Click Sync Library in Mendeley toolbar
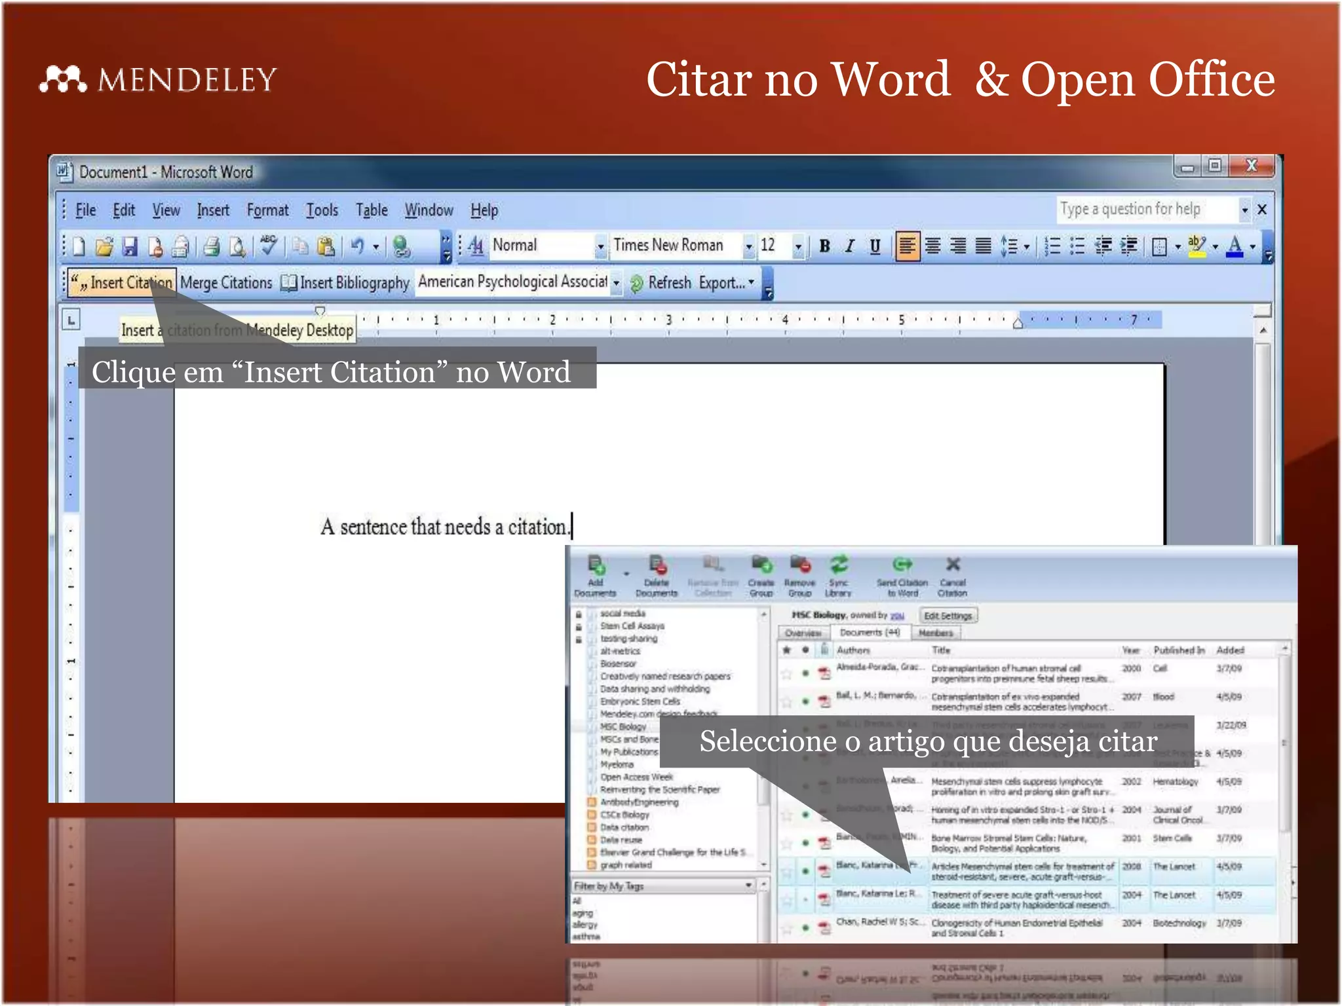Screen dimensions: 1342x1006 (x=838, y=576)
